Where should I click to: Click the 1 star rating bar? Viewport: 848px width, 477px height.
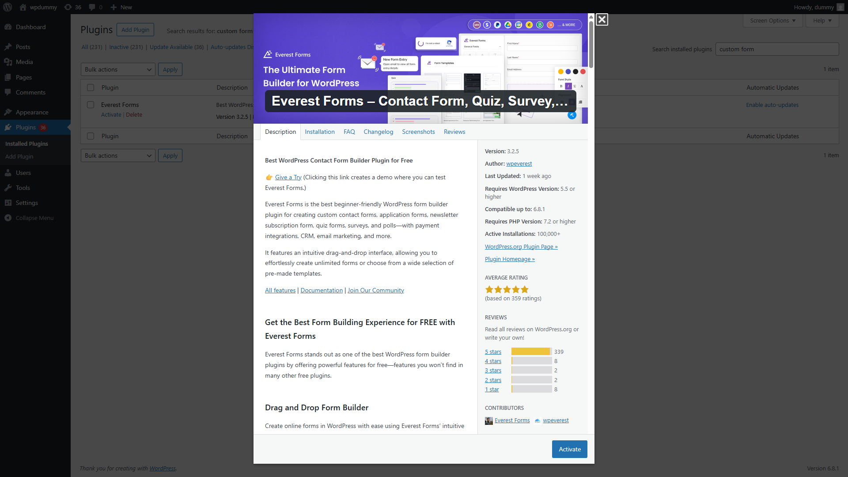coord(532,389)
